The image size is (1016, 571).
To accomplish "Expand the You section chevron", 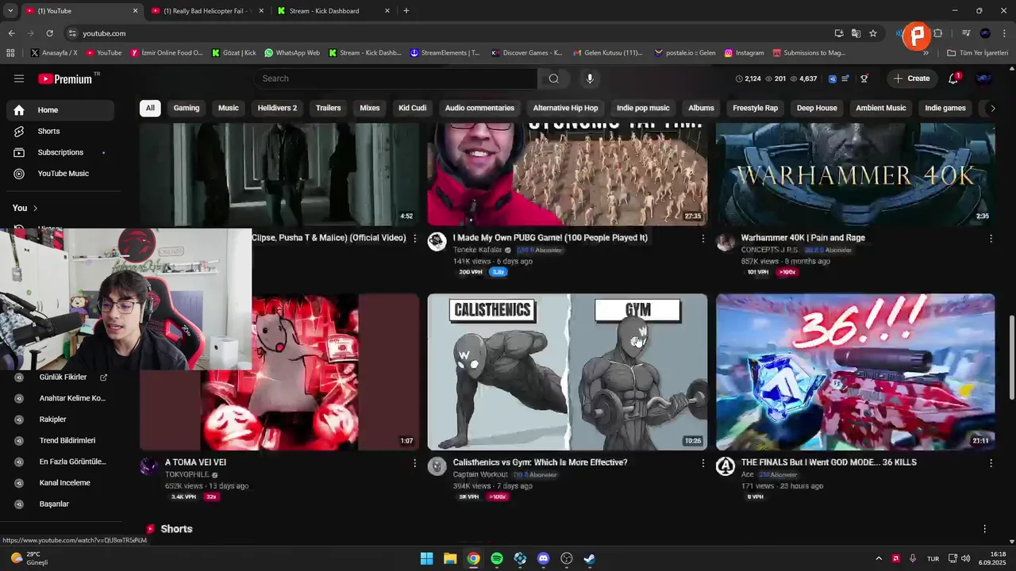I will pos(35,208).
